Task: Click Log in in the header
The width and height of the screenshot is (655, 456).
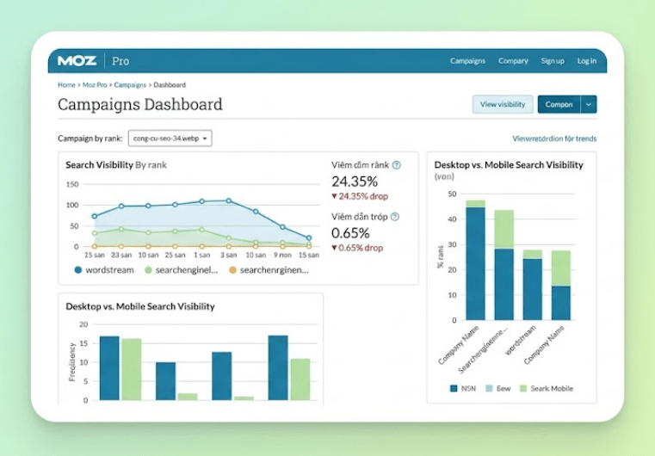Action: tap(587, 61)
